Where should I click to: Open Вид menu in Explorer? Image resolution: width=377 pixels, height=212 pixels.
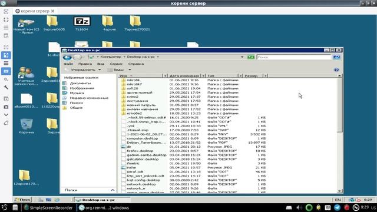(101, 64)
